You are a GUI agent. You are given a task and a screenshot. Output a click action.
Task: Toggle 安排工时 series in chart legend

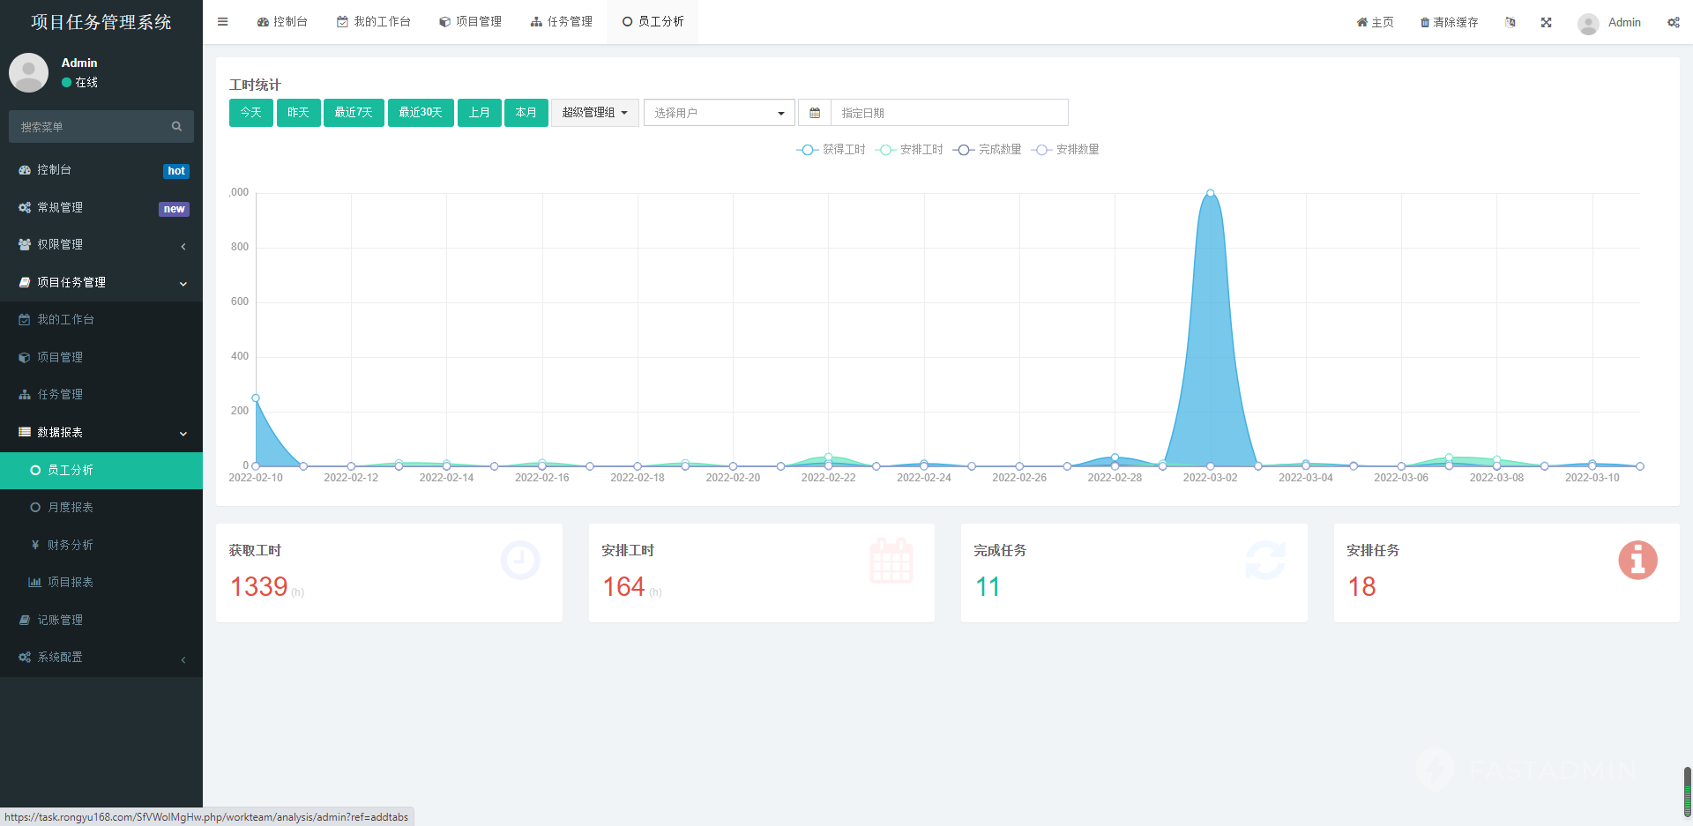click(909, 150)
